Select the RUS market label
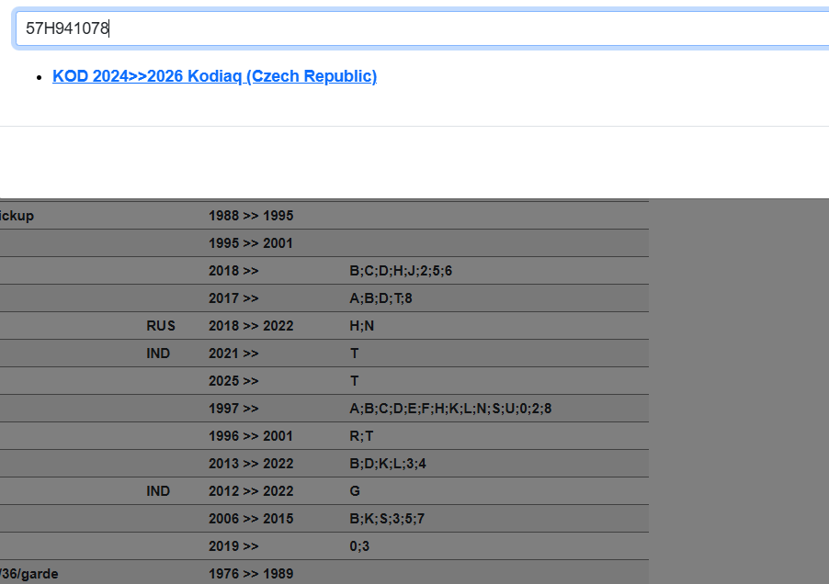829x584 pixels. (x=160, y=326)
